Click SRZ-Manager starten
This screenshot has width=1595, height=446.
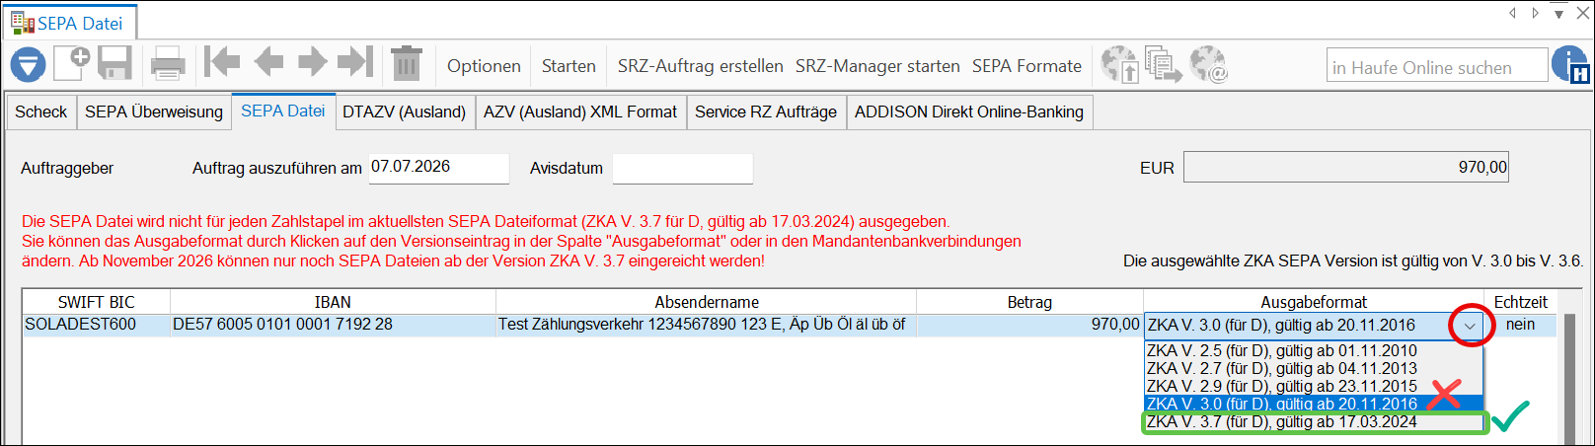877,66
